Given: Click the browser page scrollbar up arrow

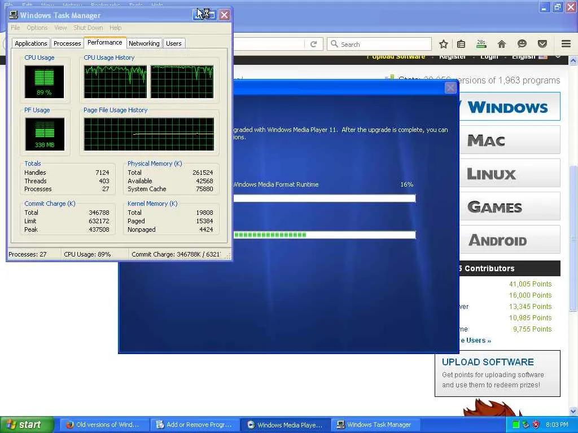Looking at the screenshot, I should click(x=573, y=60).
